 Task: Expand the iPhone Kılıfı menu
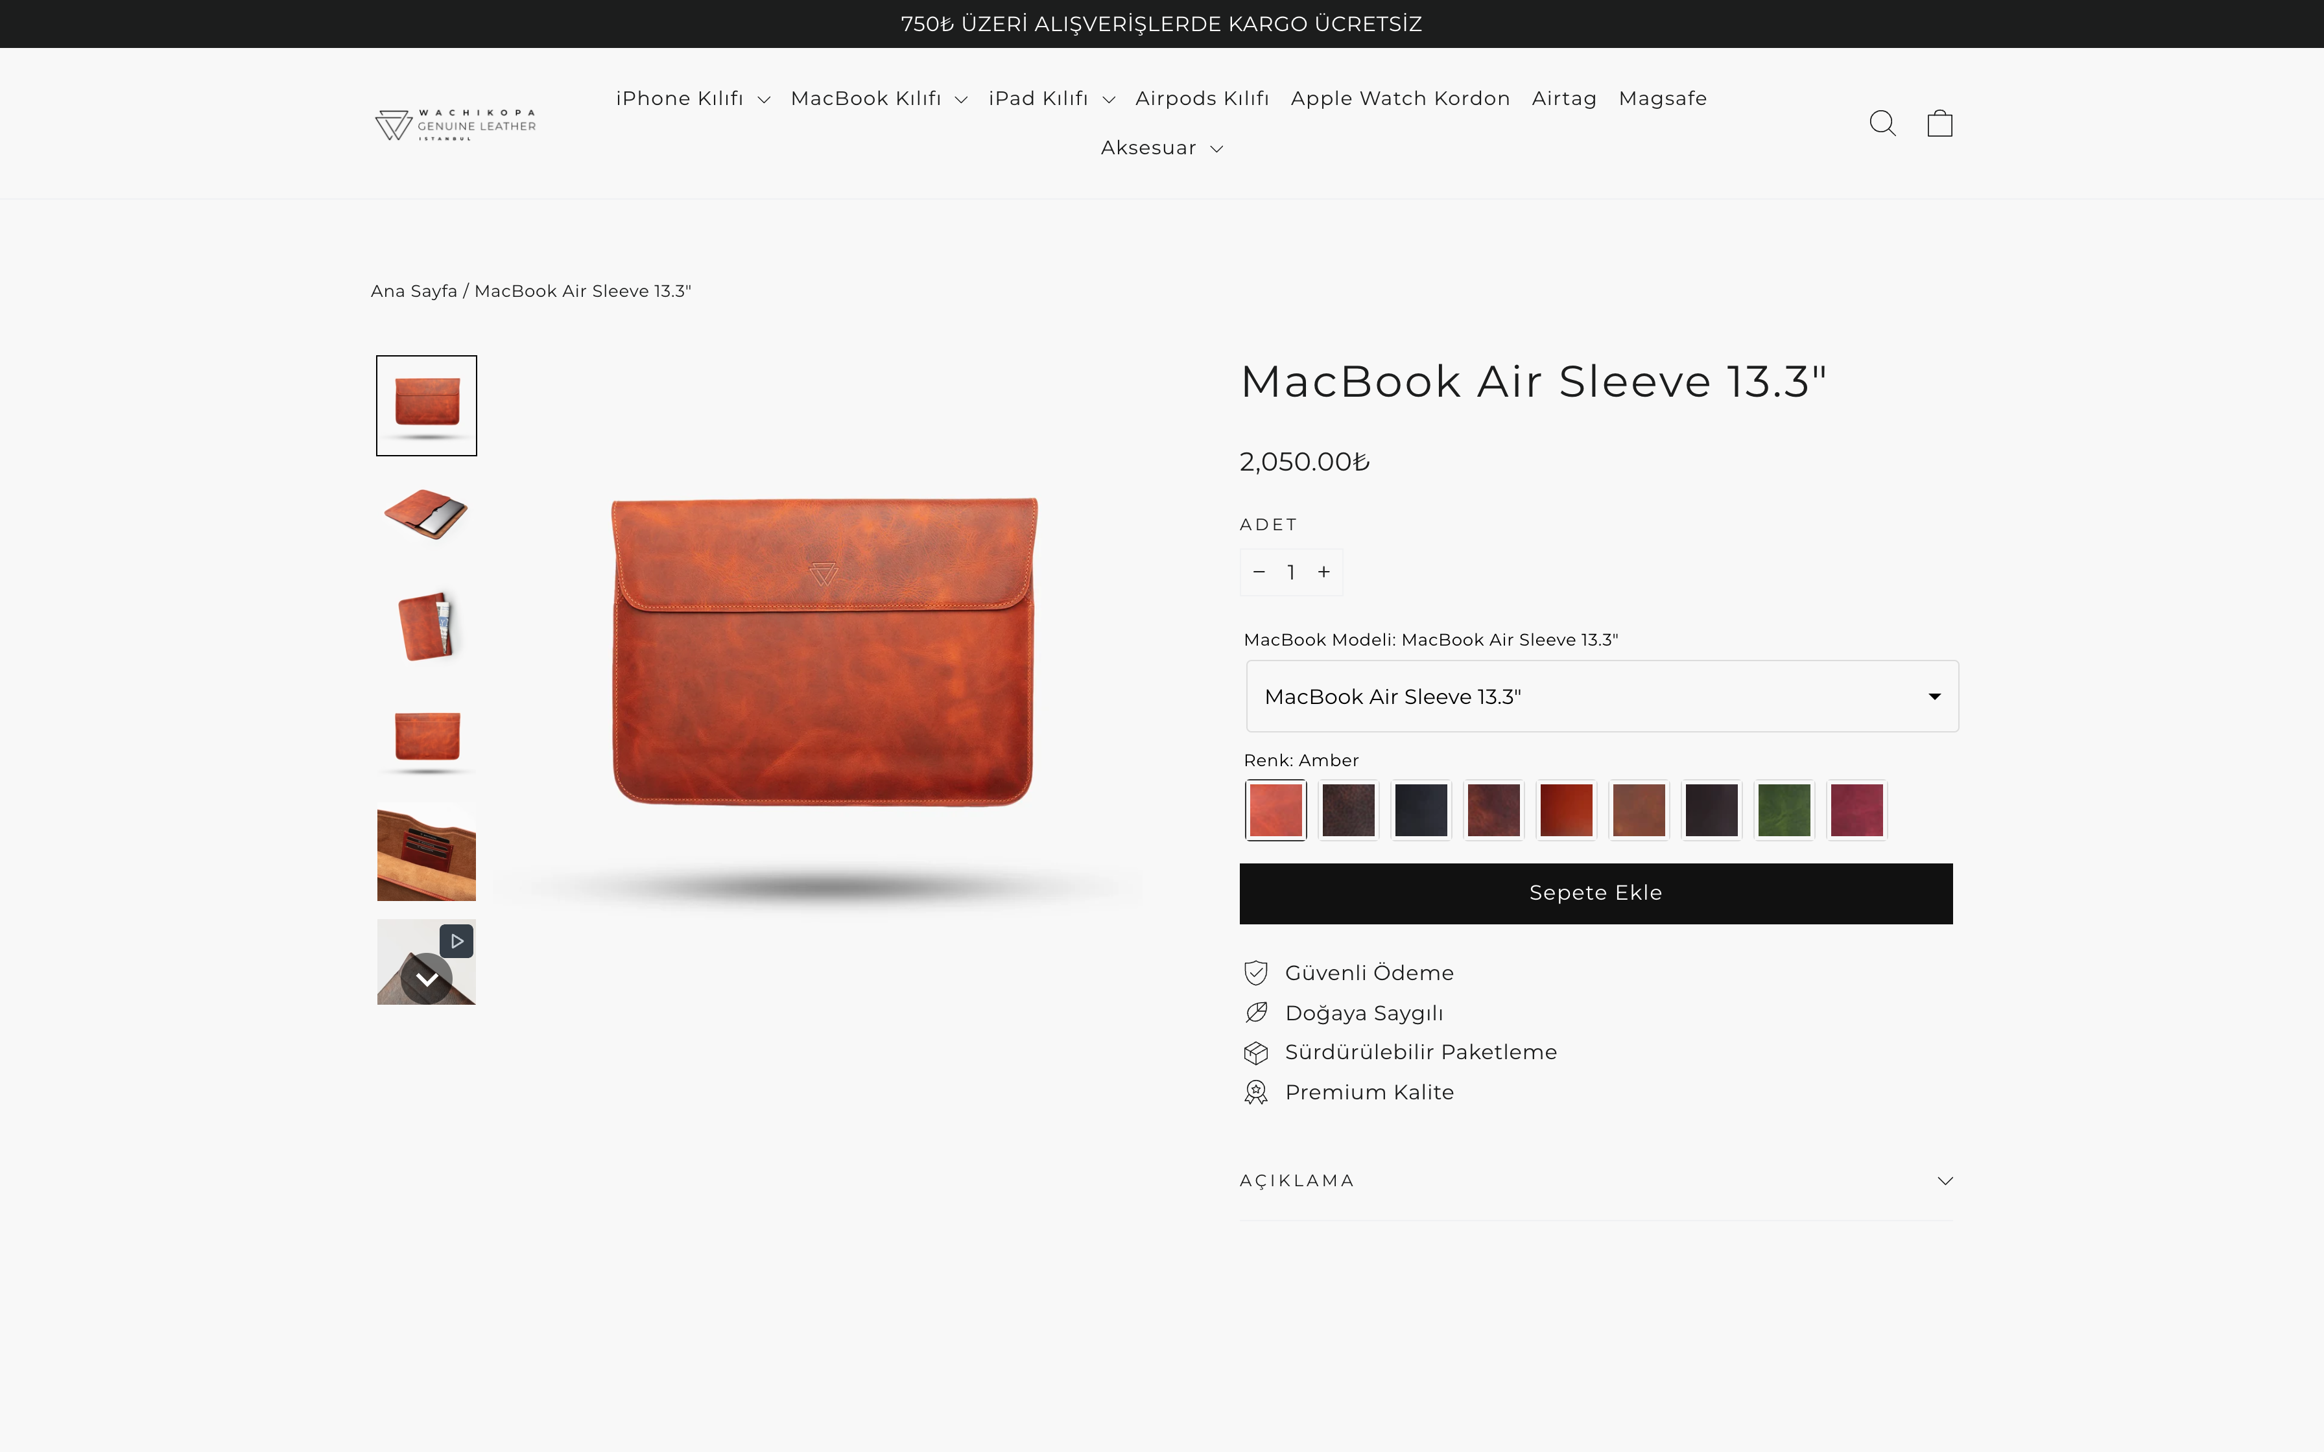pyautogui.click(x=691, y=99)
